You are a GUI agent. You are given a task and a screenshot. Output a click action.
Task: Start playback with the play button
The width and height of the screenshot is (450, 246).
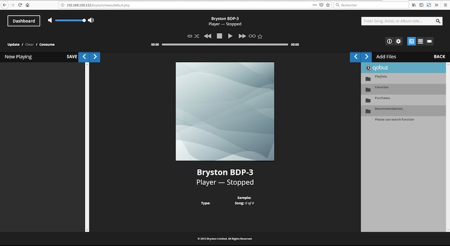click(230, 36)
